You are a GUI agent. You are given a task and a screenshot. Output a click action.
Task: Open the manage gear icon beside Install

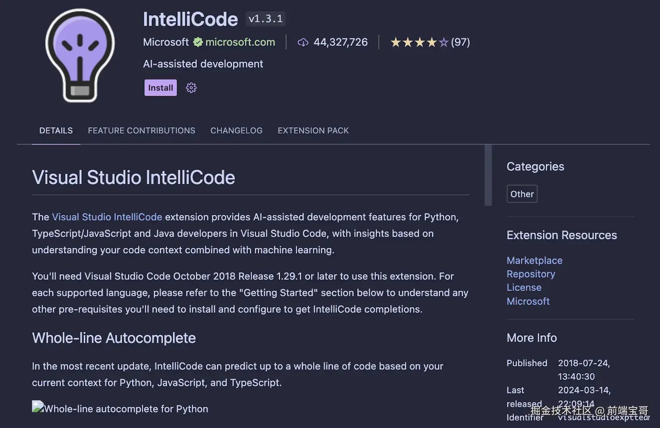tap(191, 88)
